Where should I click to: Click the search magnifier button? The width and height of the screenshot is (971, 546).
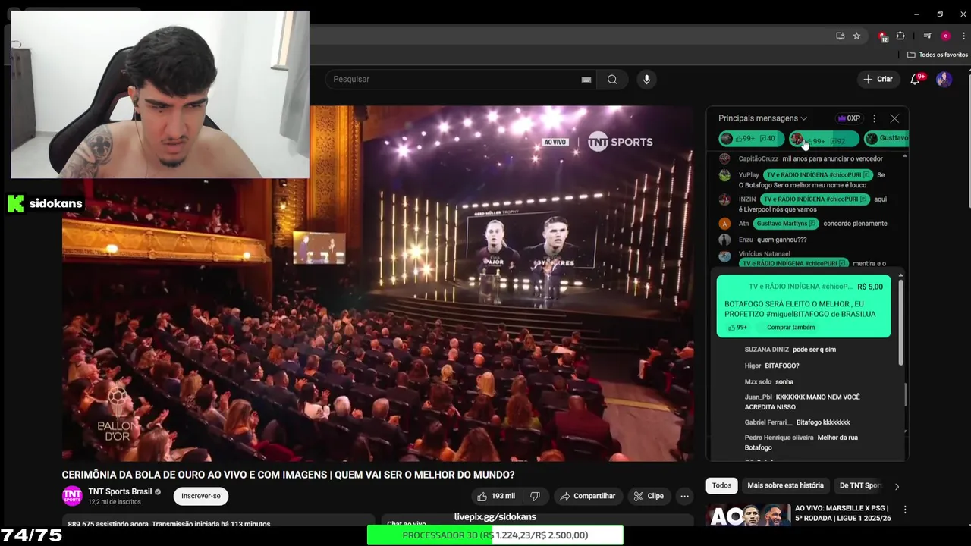(x=612, y=80)
